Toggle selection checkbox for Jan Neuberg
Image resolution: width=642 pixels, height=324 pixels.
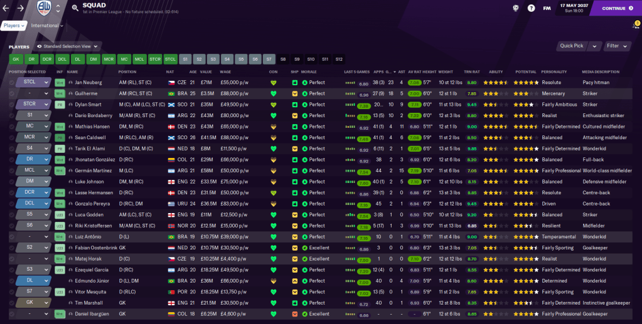tap(11, 82)
